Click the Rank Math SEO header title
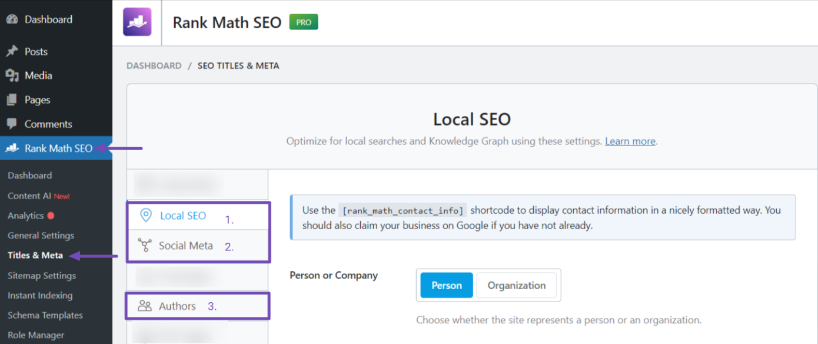Viewport: 818px width, 344px height. pyautogui.click(x=227, y=22)
